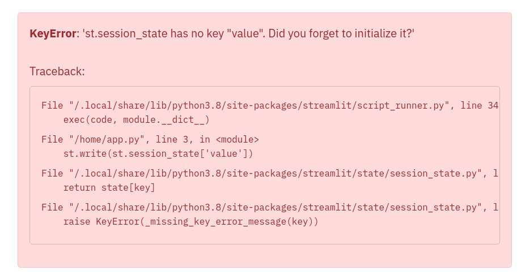The height and width of the screenshot is (279, 530).
Task: Click the "/home/app.py" file path
Action: [104, 139]
